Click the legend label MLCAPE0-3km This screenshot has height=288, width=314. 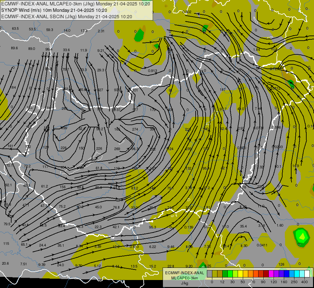coord(184,278)
